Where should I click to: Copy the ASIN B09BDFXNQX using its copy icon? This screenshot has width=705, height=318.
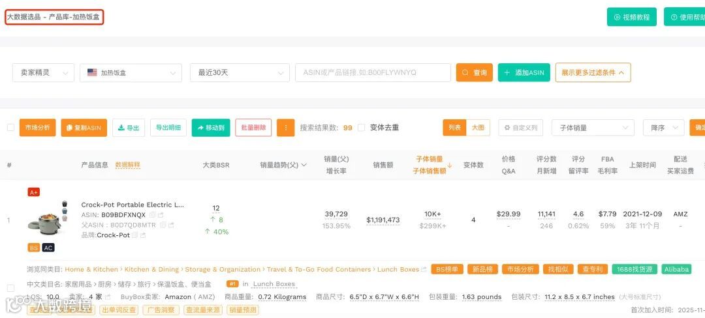(152, 215)
